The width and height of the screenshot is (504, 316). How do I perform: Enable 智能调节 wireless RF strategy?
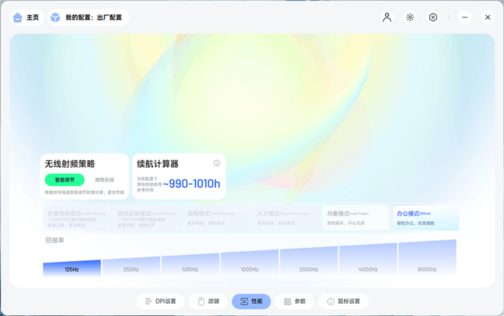[x=65, y=180]
